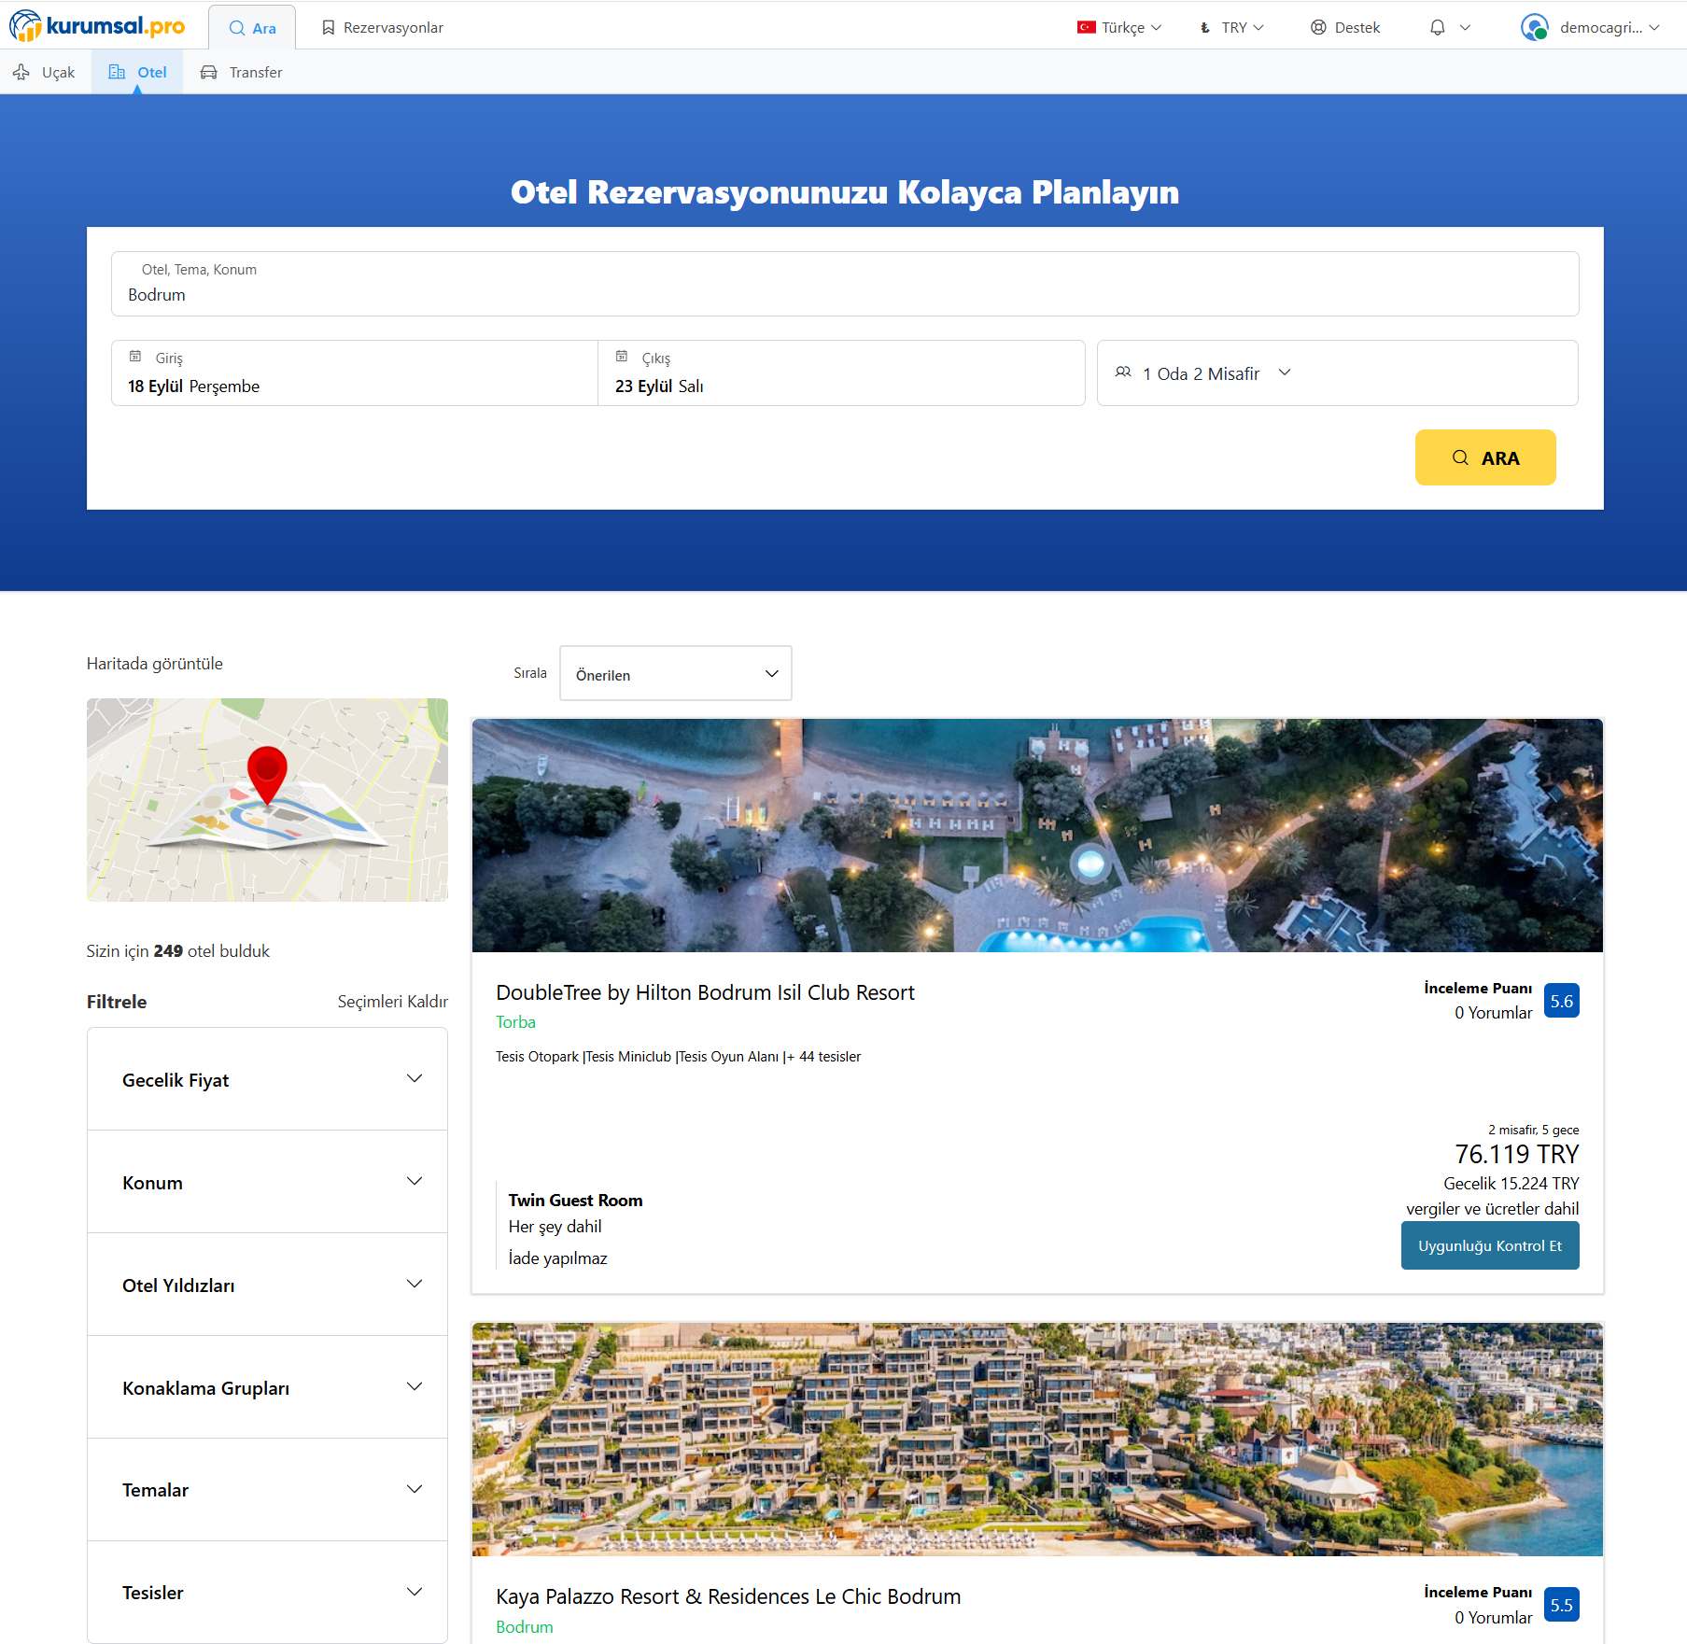Open the Rezervasyonlar tab
The image size is (1687, 1644).
point(382,28)
